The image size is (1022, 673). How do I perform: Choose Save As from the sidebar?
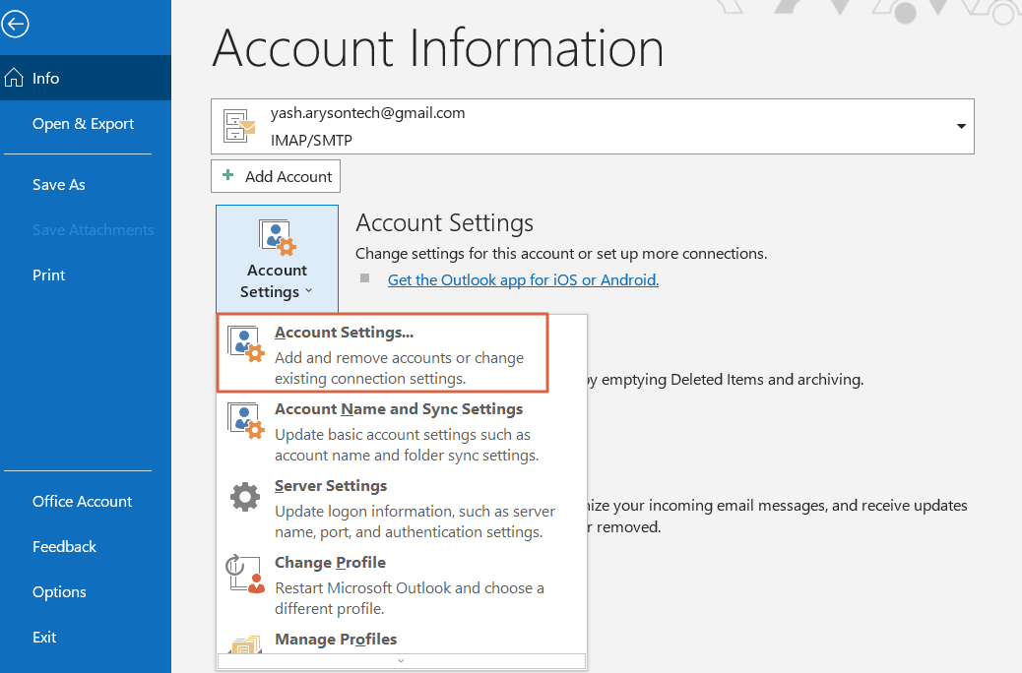pyautogui.click(x=59, y=185)
